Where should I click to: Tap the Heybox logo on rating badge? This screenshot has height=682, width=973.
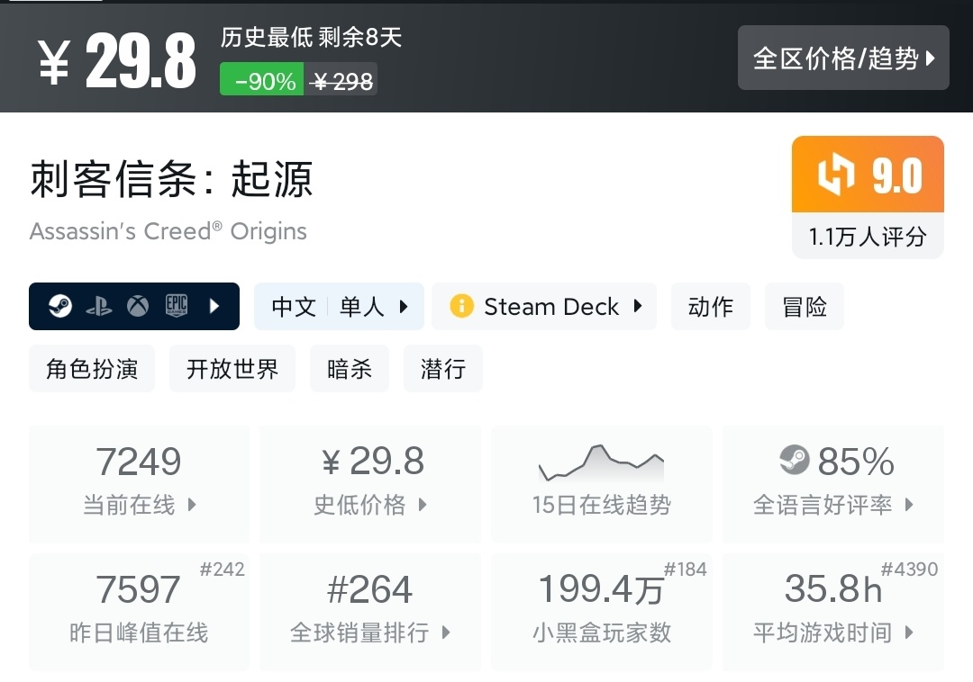834,175
